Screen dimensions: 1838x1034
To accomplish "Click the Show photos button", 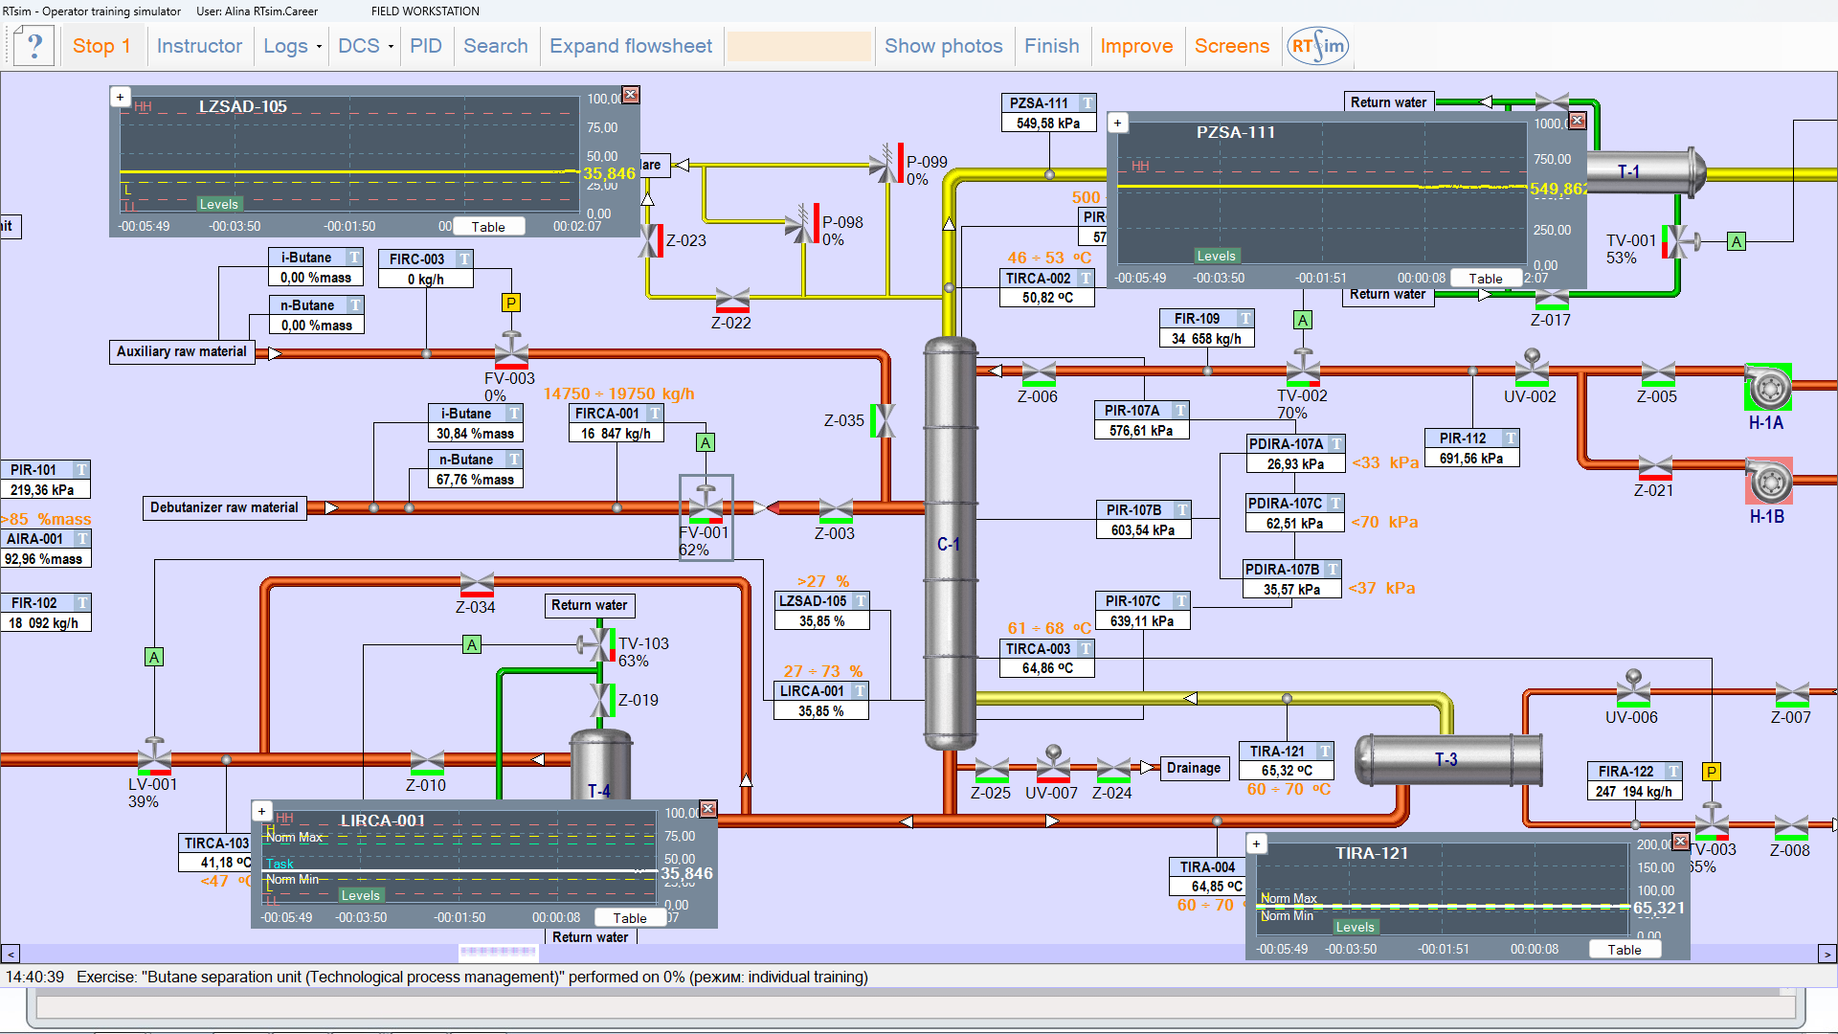I will pyautogui.click(x=943, y=46).
